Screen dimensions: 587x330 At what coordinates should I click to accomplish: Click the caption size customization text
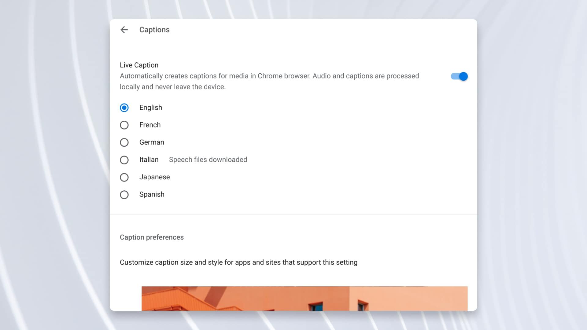click(238, 262)
